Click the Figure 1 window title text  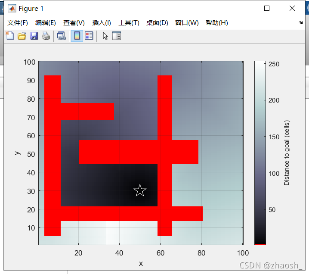click(x=31, y=9)
